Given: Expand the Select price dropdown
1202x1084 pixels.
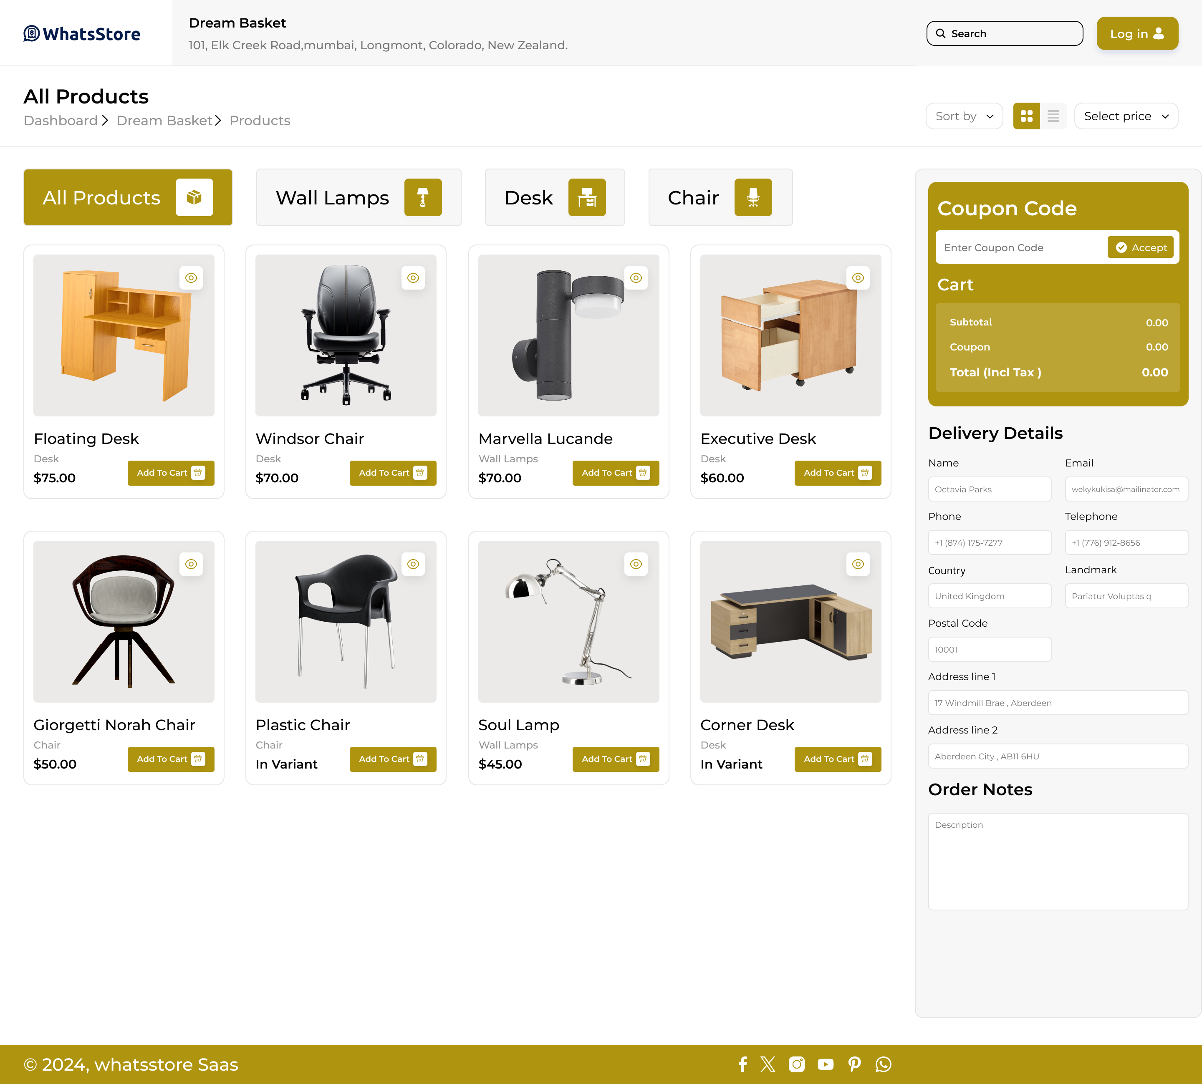Looking at the screenshot, I should pos(1126,116).
